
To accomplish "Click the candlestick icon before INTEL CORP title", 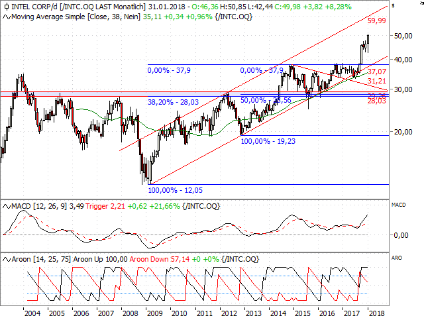I will point(7,7).
